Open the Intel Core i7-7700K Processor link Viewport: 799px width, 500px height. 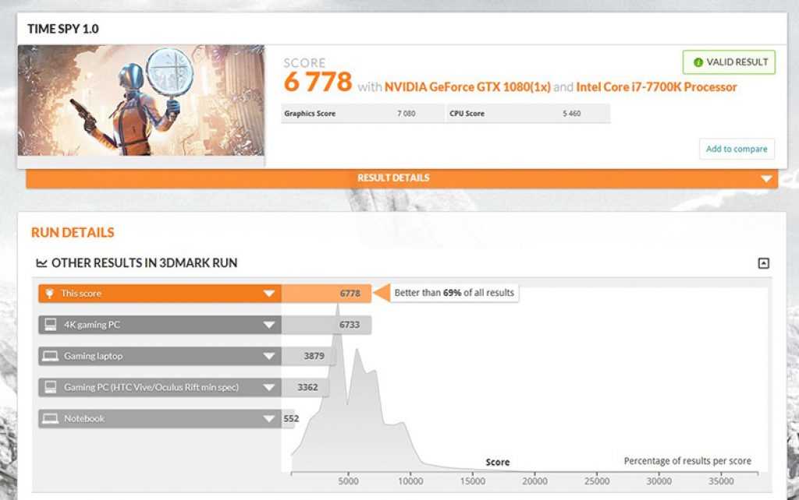(656, 87)
